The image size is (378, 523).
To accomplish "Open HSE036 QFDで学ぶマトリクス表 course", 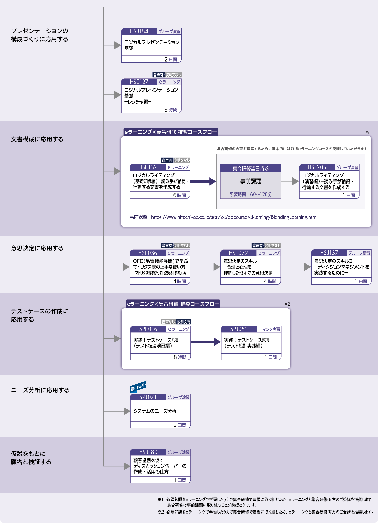I will pos(160,267).
